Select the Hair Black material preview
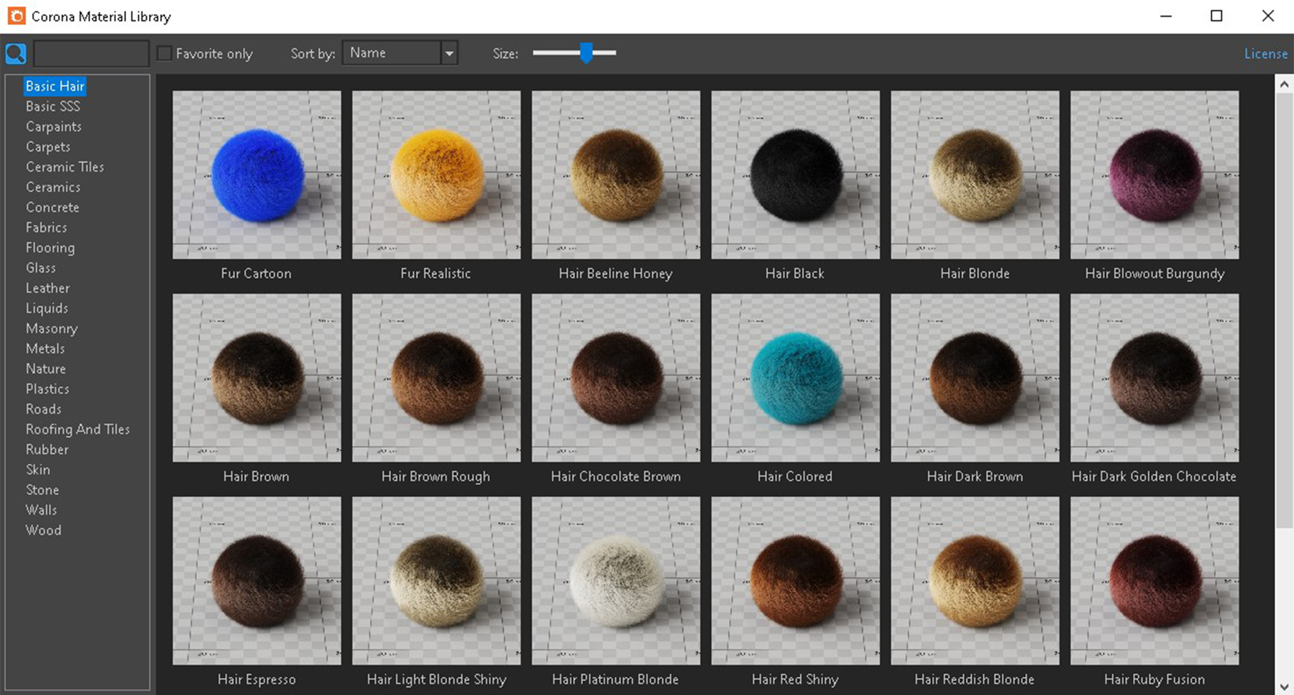Screen dimensions: 1294x695 (x=795, y=175)
